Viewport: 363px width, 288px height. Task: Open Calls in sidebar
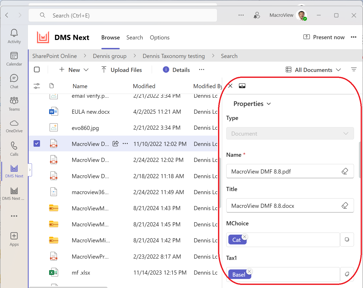point(14,149)
